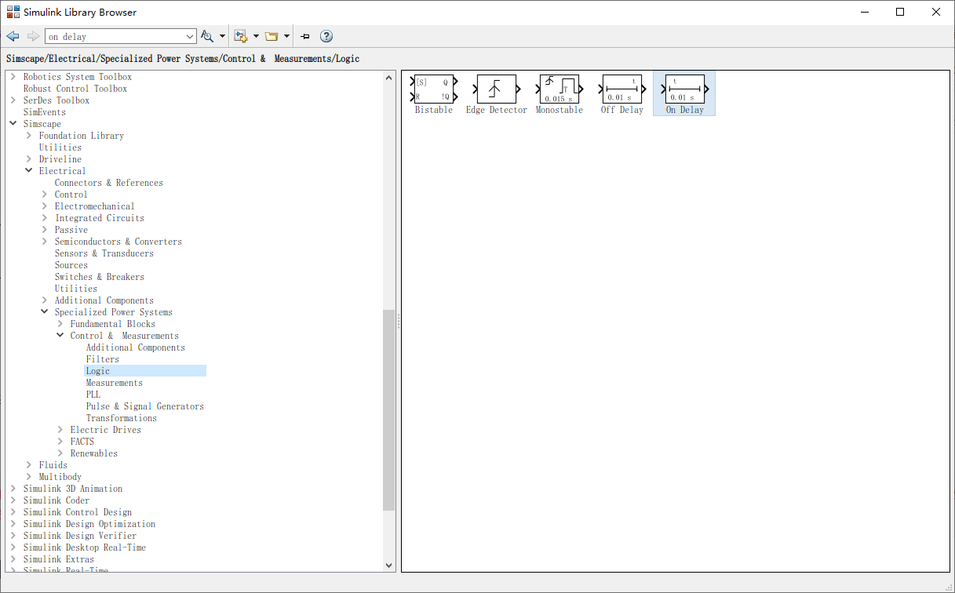Expand the Driveline node
Viewport: 955px width, 593px height.
[29, 159]
